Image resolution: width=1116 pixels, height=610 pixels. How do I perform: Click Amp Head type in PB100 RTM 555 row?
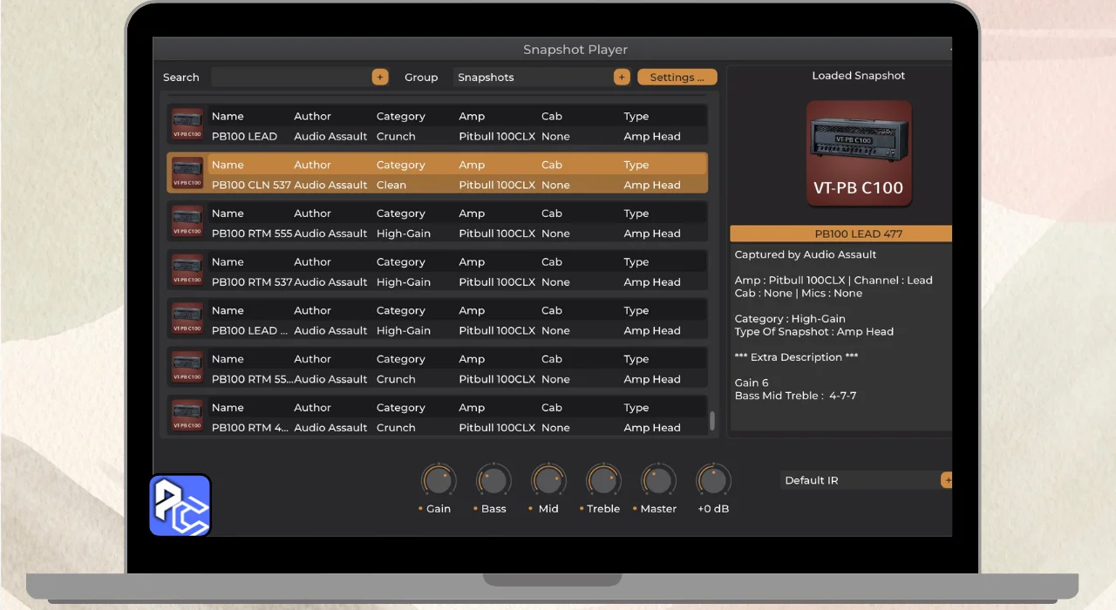652,234
